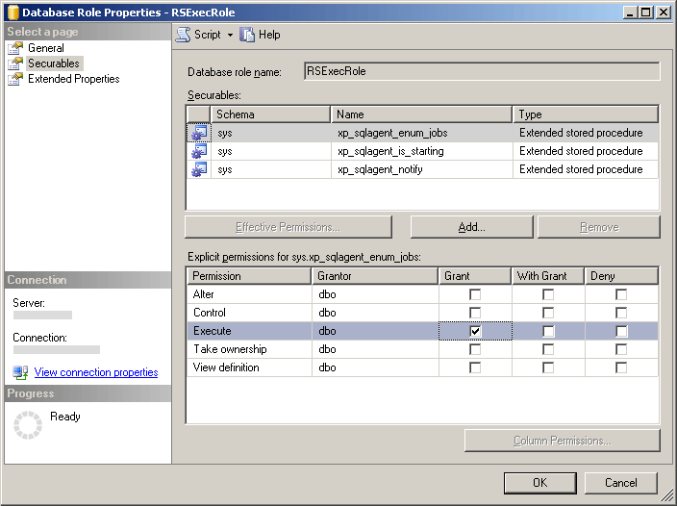Enable Deny for Alter permission
The image size is (677, 506).
coord(621,294)
